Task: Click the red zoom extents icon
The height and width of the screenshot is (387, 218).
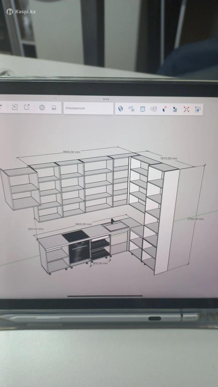Action: point(186,109)
